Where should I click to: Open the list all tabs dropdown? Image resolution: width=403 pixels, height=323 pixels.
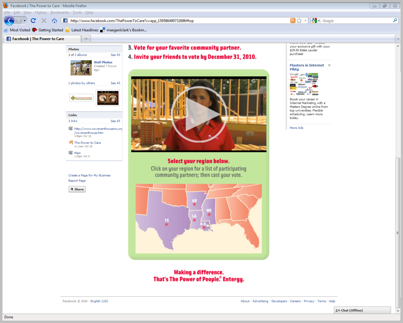click(398, 39)
